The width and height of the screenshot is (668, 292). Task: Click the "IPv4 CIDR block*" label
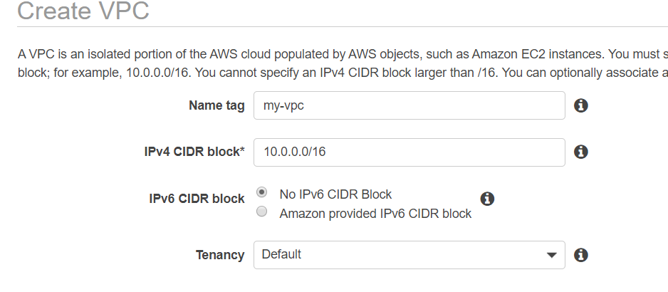(194, 152)
